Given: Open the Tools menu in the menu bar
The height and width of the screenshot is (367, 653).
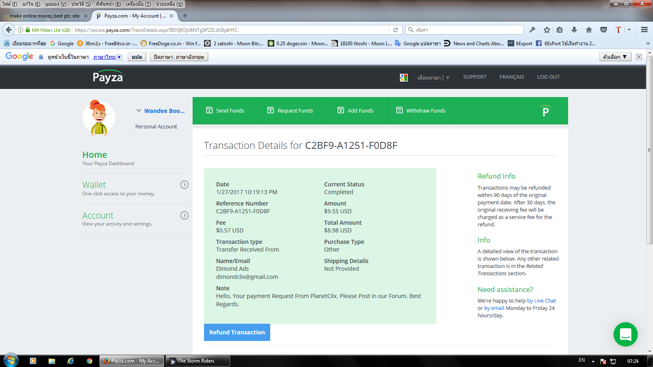Looking at the screenshot, I should [138, 4].
